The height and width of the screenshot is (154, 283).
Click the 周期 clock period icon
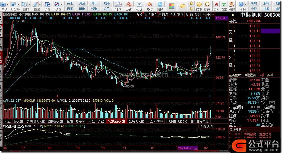(x=24, y=4)
